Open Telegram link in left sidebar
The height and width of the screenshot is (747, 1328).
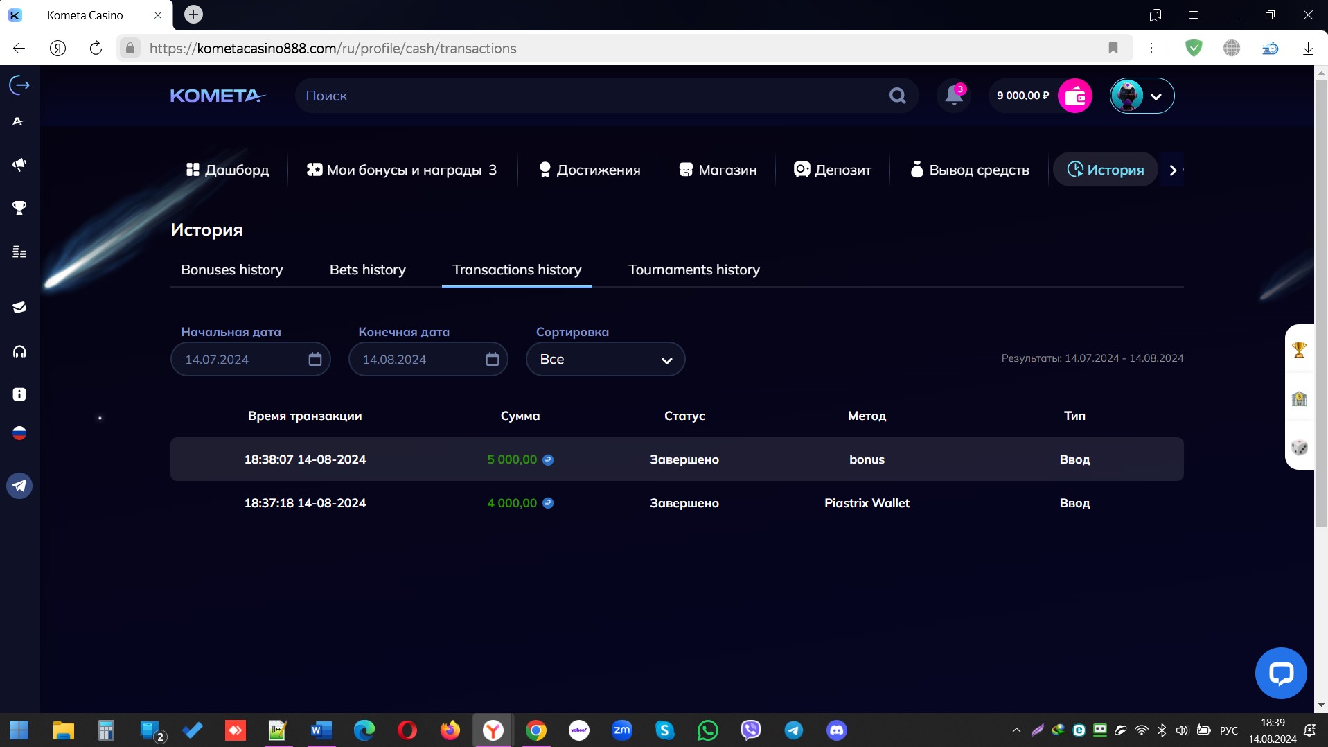(19, 486)
